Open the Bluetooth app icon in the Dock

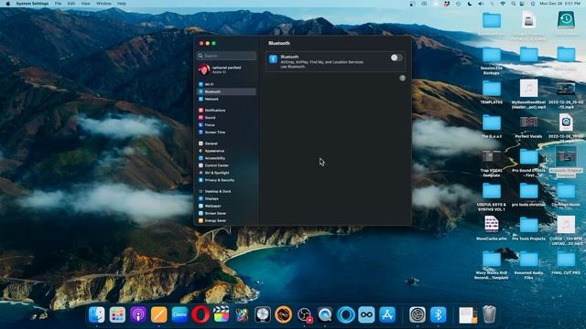tap(438, 314)
